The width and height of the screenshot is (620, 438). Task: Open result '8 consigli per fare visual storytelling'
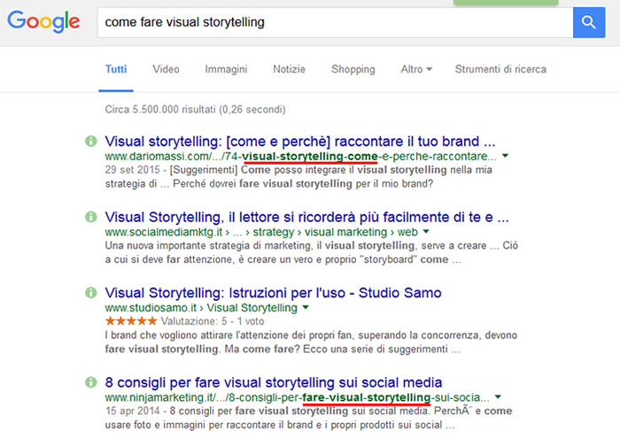(274, 383)
